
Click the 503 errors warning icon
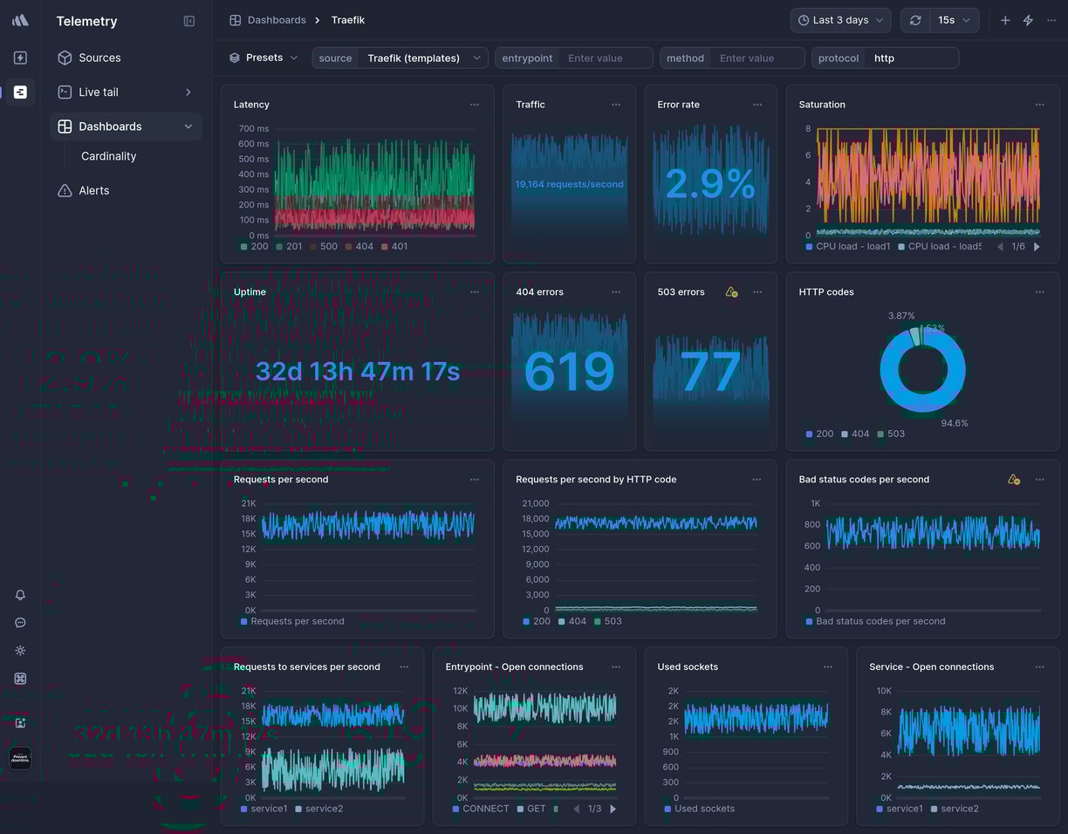(x=731, y=292)
